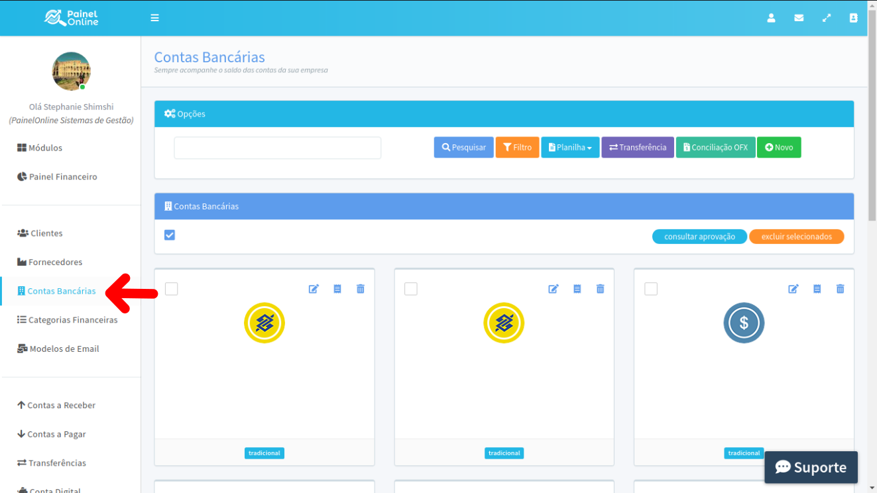Check the dollar-sign account card checkbox
Image resolution: width=877 pixels, height=493 pixels.
(x=651, y=289)
